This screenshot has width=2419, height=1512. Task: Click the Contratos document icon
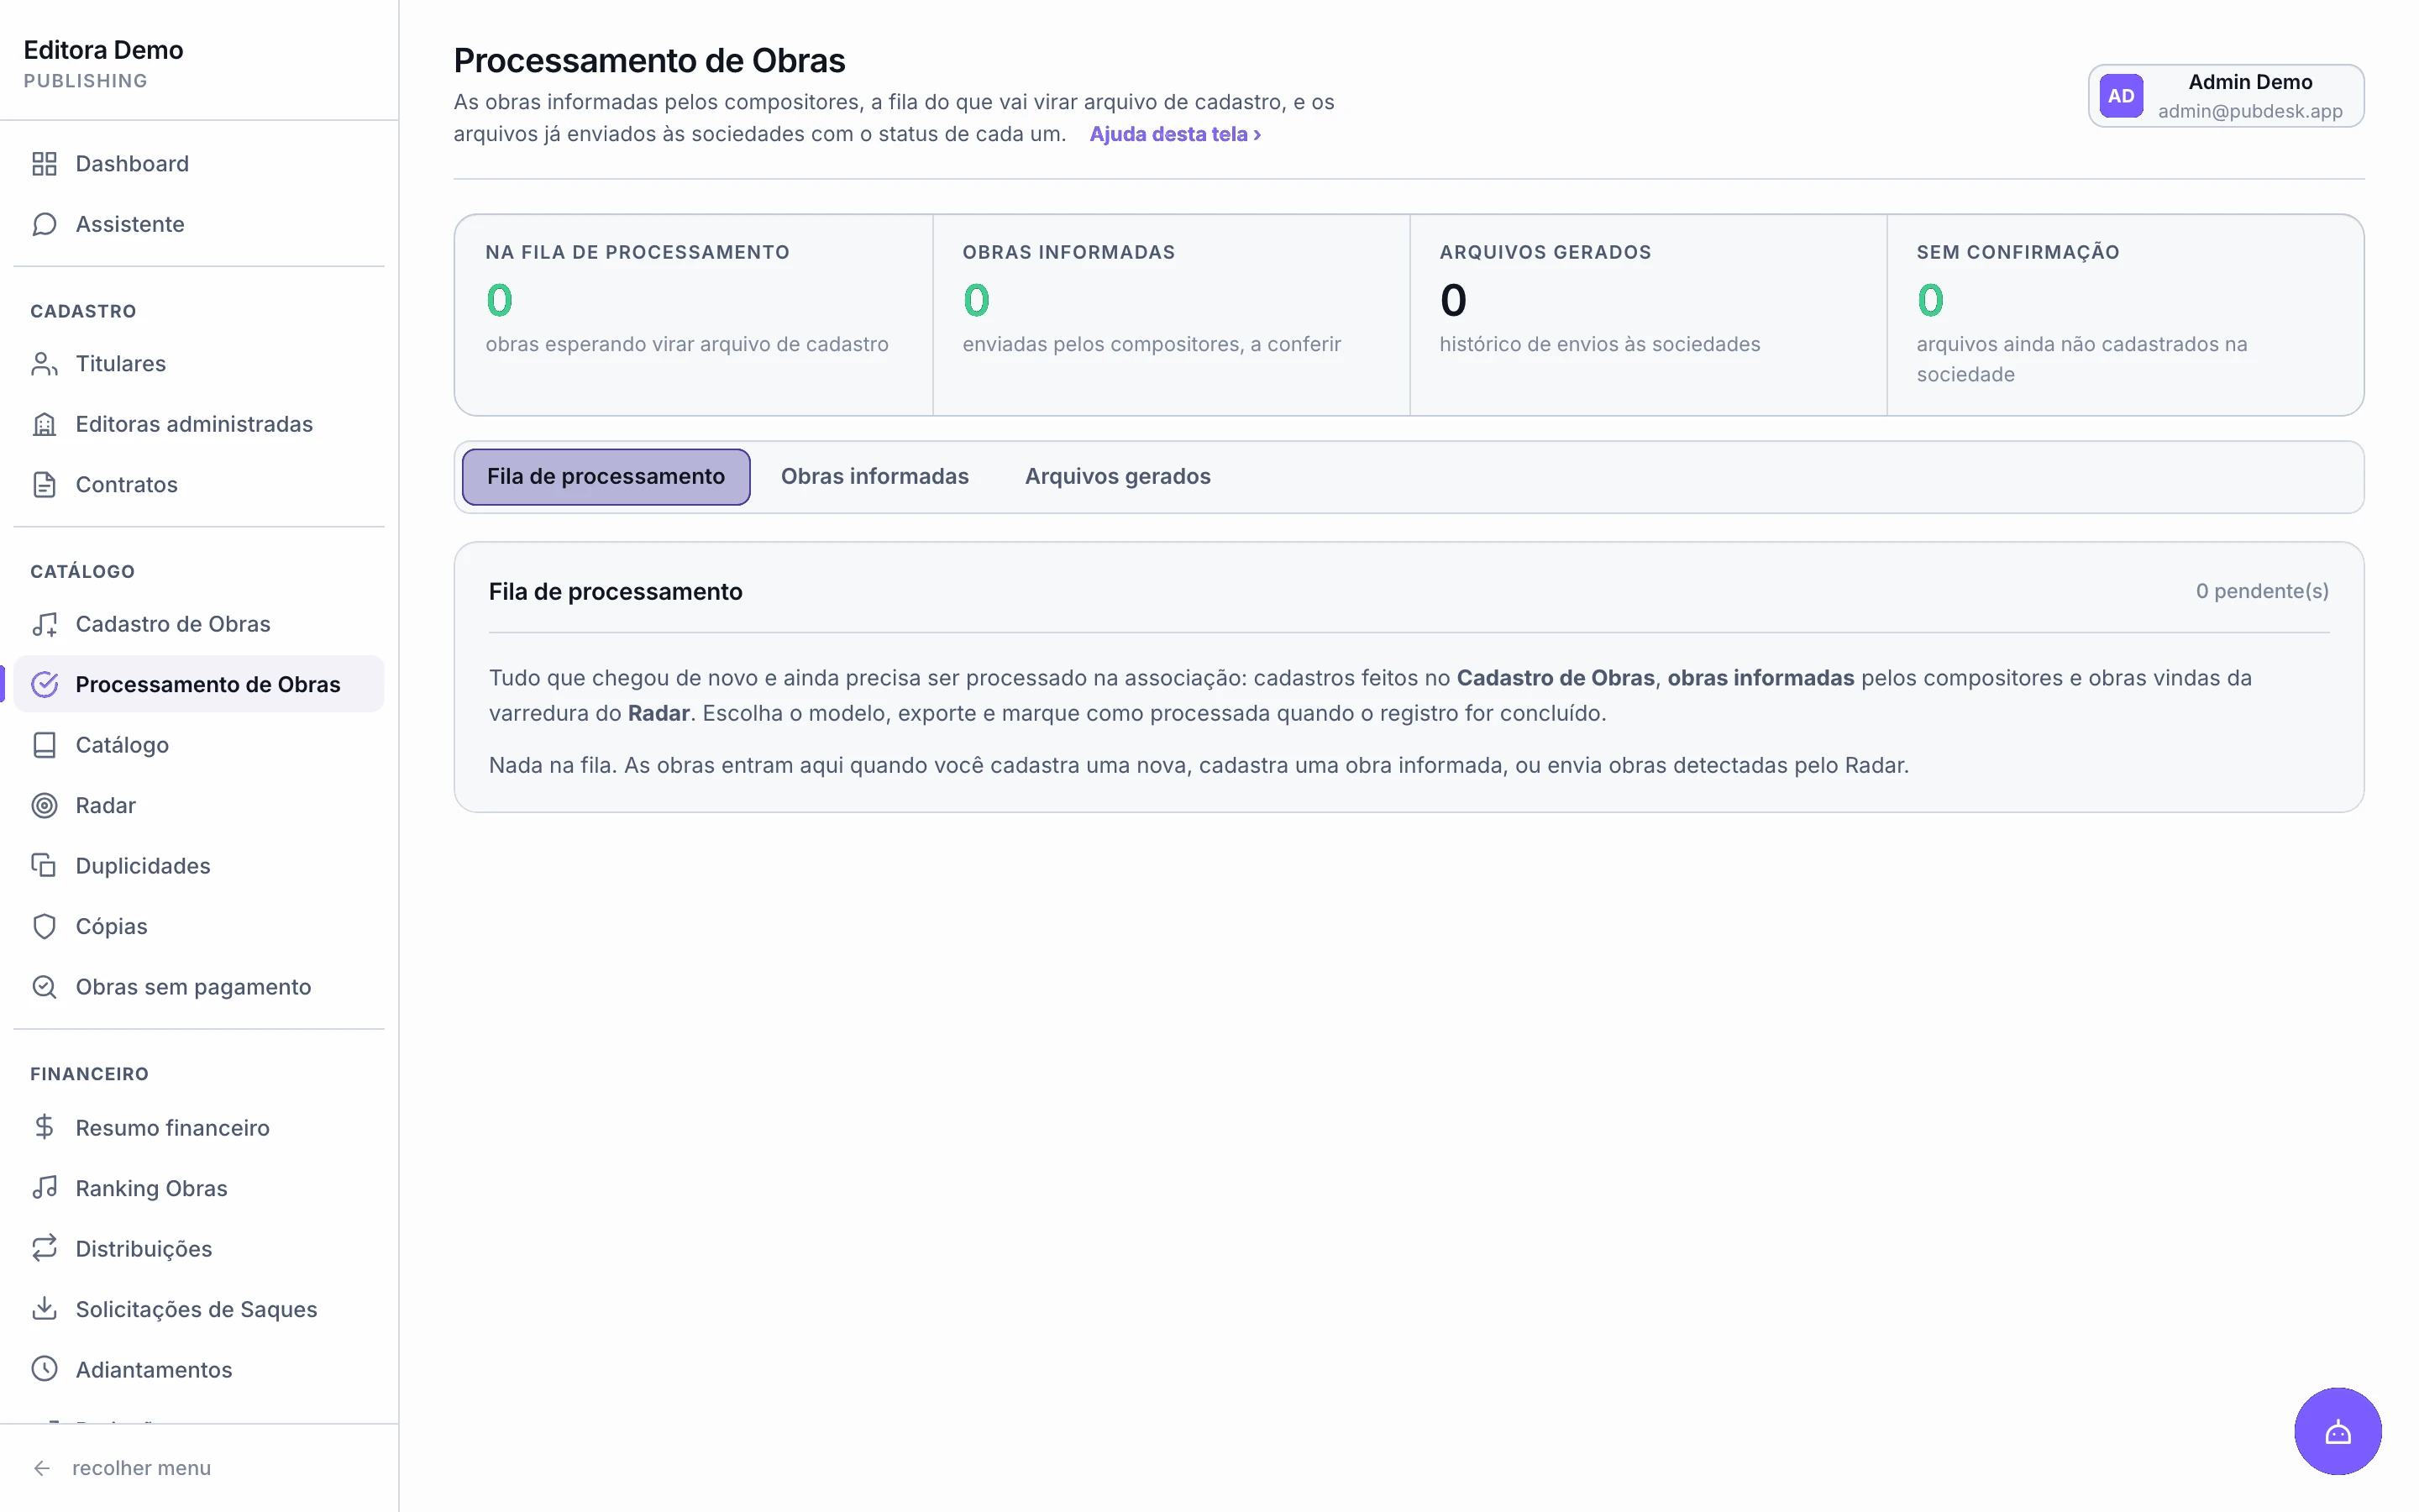[x=44, y=485]
